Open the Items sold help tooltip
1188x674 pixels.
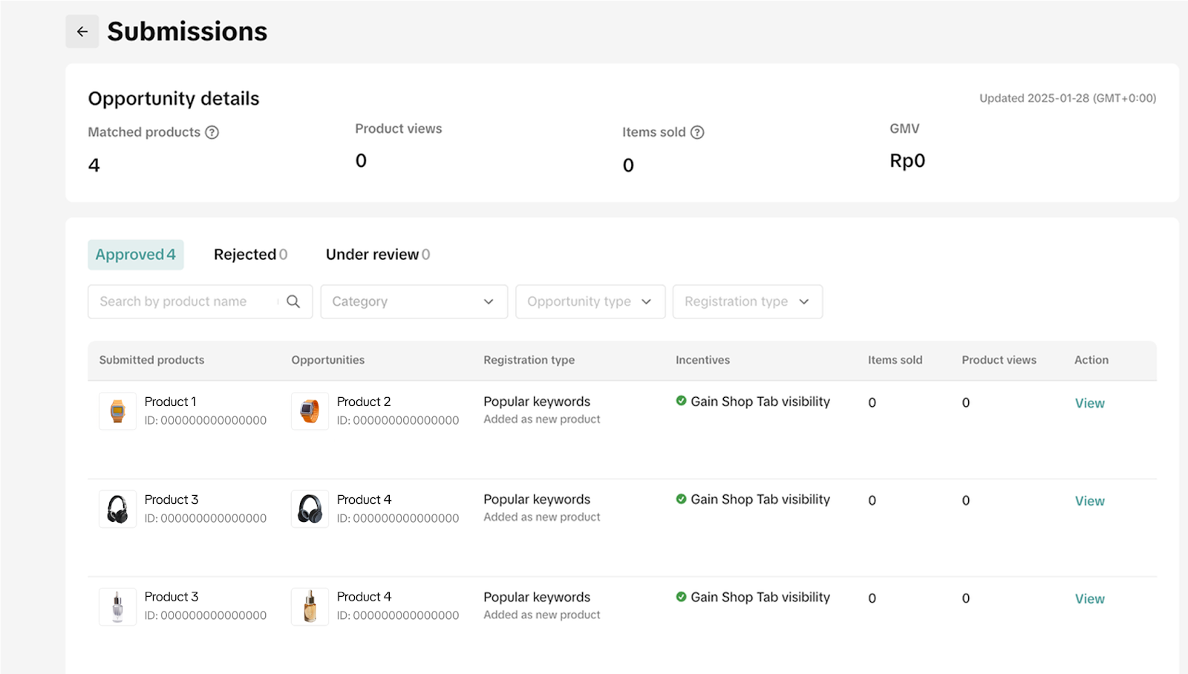click(697, 132)
